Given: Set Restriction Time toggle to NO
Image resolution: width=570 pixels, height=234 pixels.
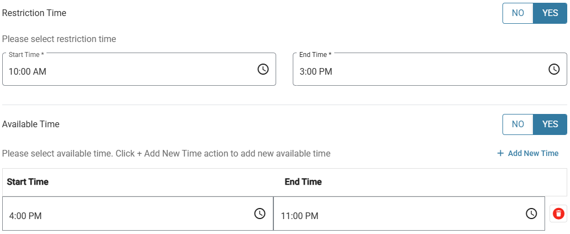Looking at the screenshot, I should (x=517, y=13).
